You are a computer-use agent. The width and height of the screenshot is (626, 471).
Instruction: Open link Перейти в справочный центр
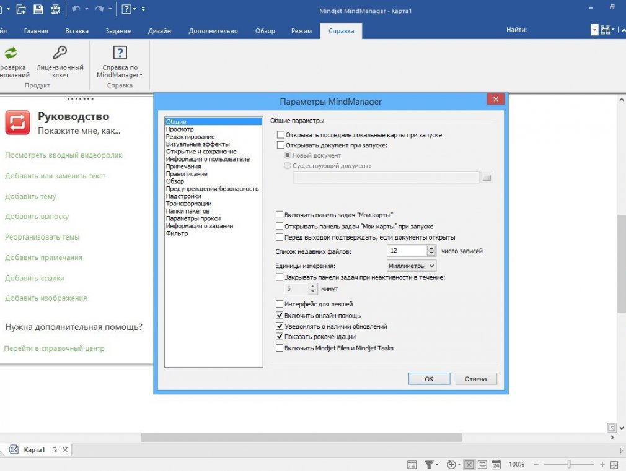point(55,348)
